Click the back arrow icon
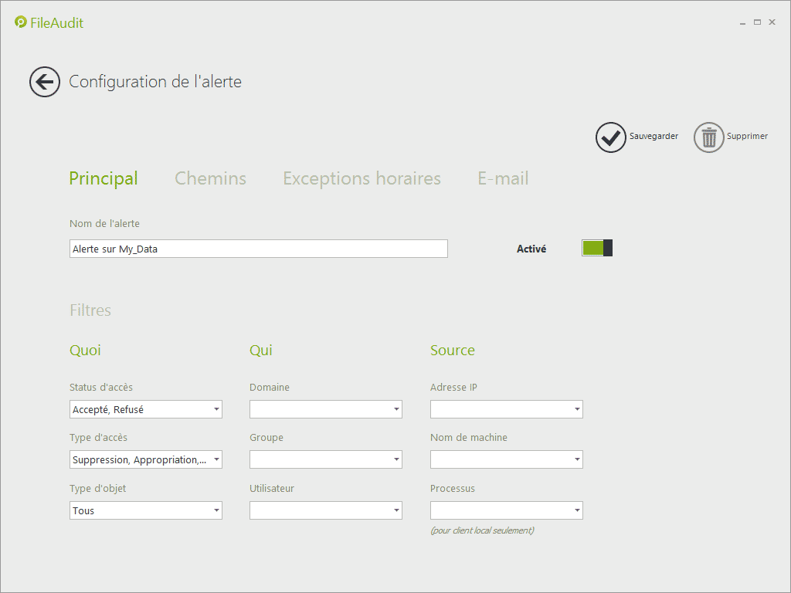Image resolution: width=791 pixels, height=593 pixels. point(45,82)
